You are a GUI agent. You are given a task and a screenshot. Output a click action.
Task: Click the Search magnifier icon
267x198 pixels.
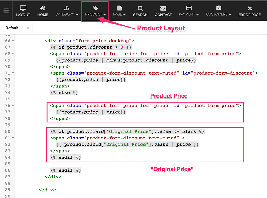tap(140, 8)
